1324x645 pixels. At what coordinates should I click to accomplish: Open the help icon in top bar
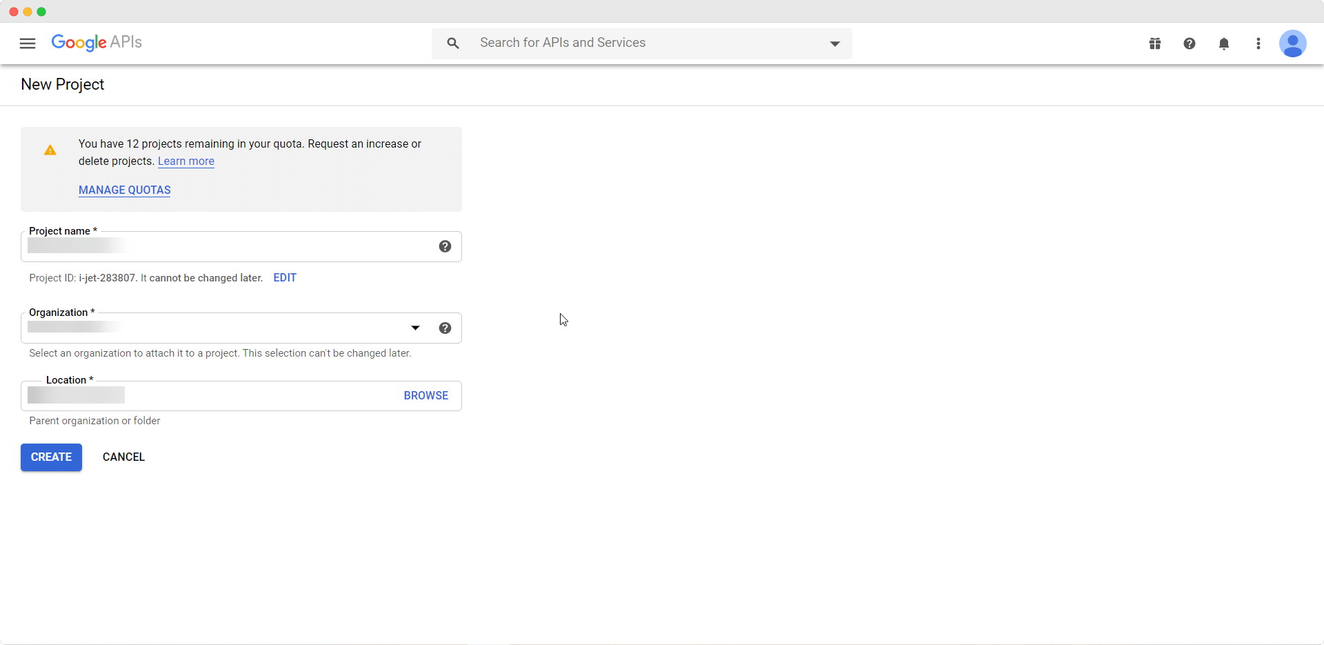pos(1190,43)
